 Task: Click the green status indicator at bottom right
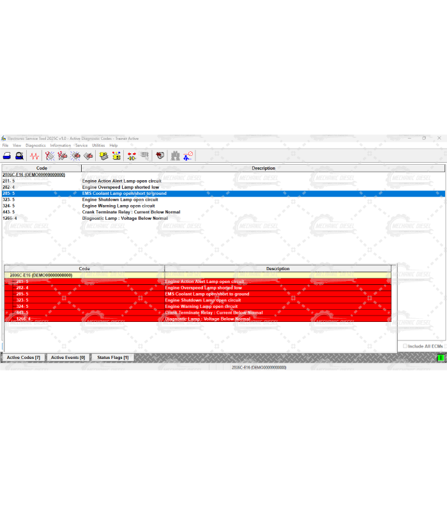click(x=441, y=358)
